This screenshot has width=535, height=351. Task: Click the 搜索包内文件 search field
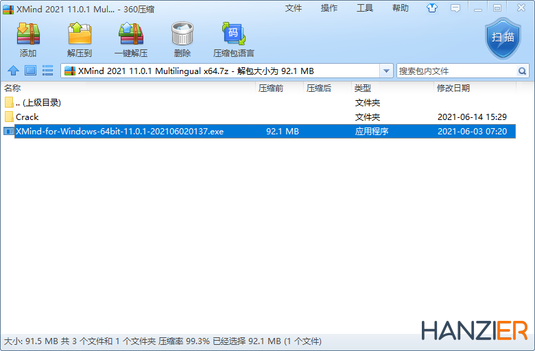pos(455,71)
